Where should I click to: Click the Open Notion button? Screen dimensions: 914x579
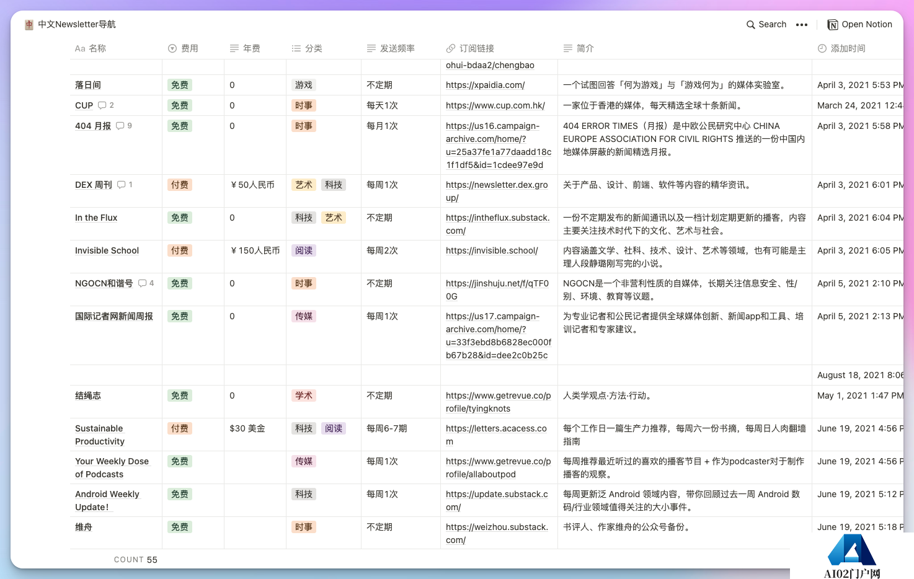click(x=860, y=25)
